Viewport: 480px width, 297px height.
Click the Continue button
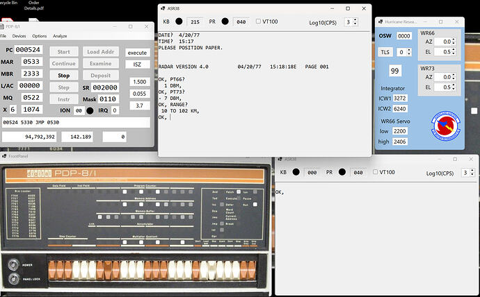64,63
